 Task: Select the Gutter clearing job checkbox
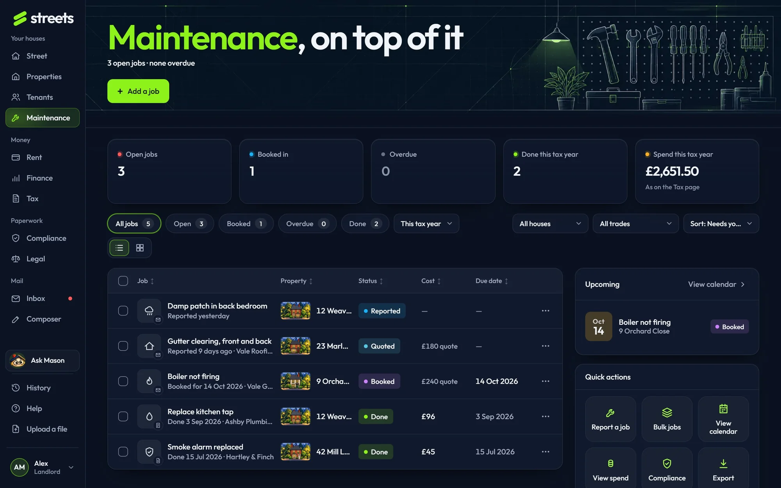[x=123, y=346]
